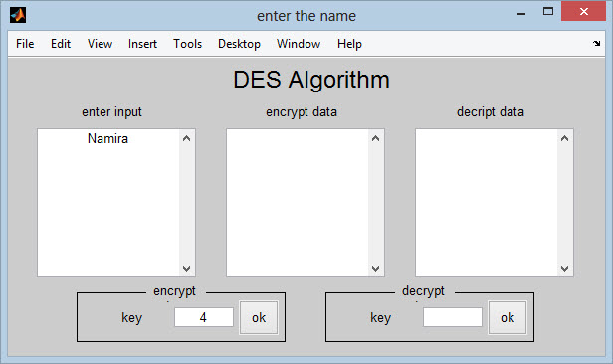Click inside the encrypt data text box
This screenshot has height=364, width=613.
298,203
